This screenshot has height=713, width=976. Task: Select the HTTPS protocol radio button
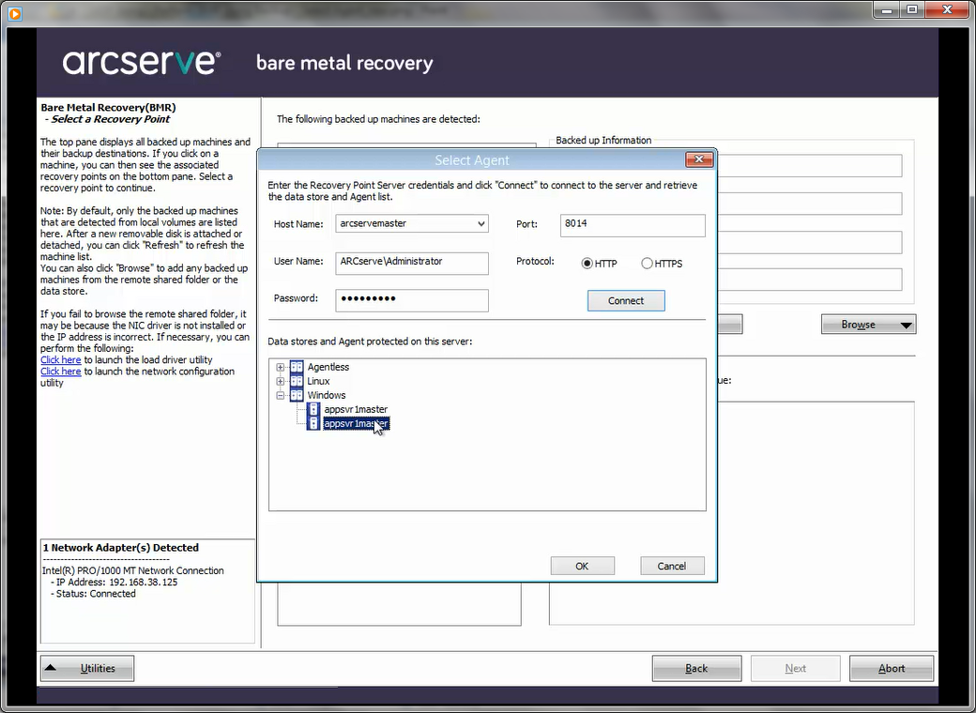[x=647, y=264]
